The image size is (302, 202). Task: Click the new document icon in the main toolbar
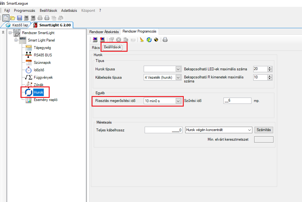click(x=6, y=18)
